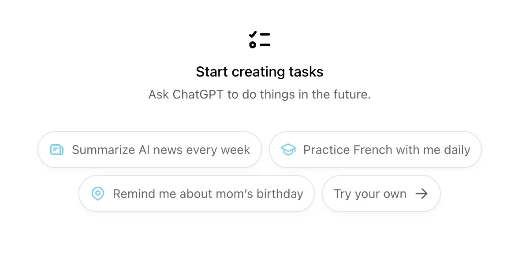Open the "Try your own" option
Screen dimensions: 522x256
tap(381, 194)
